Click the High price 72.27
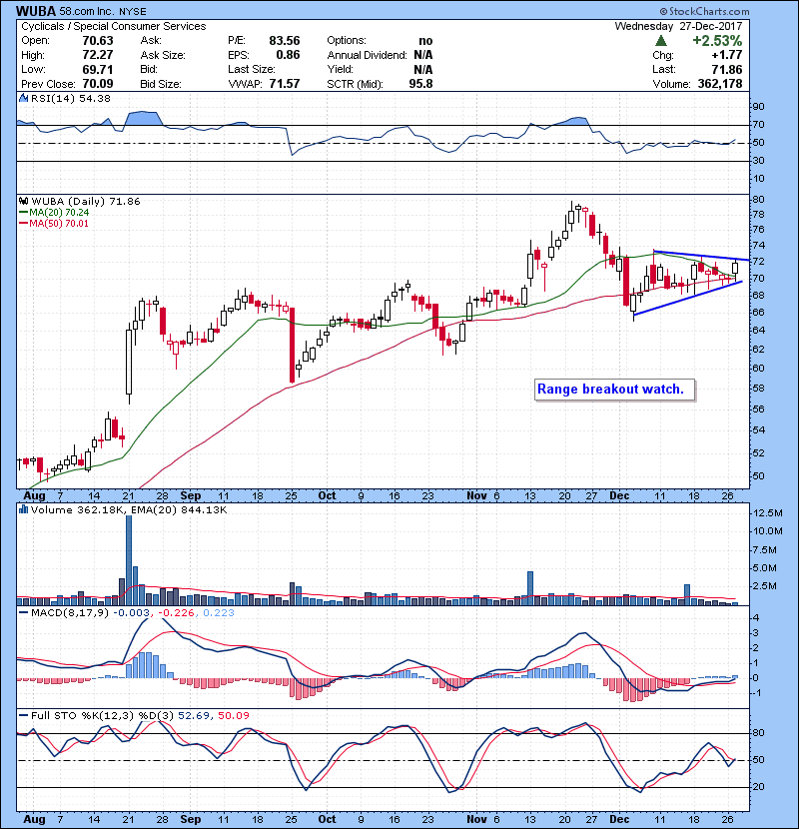 (x=98, y=55)
